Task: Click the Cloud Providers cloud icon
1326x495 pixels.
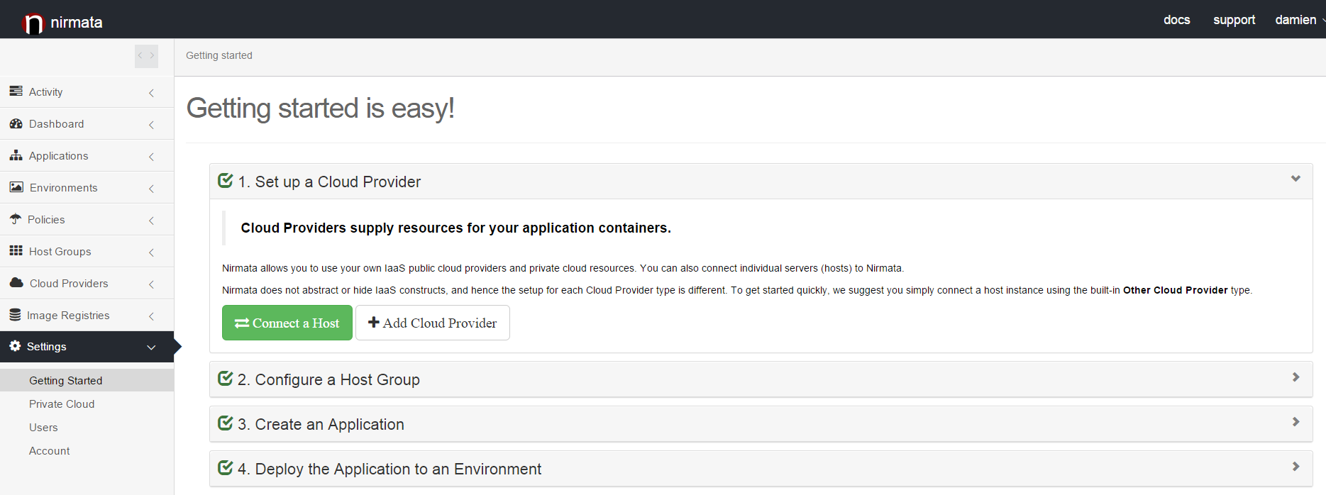Action: click(x=16, y=283)
